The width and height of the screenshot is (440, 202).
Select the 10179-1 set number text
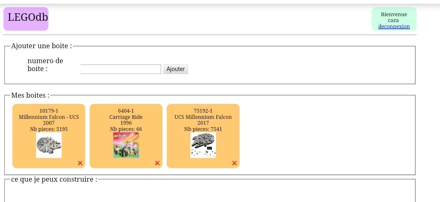pos(49,111)
